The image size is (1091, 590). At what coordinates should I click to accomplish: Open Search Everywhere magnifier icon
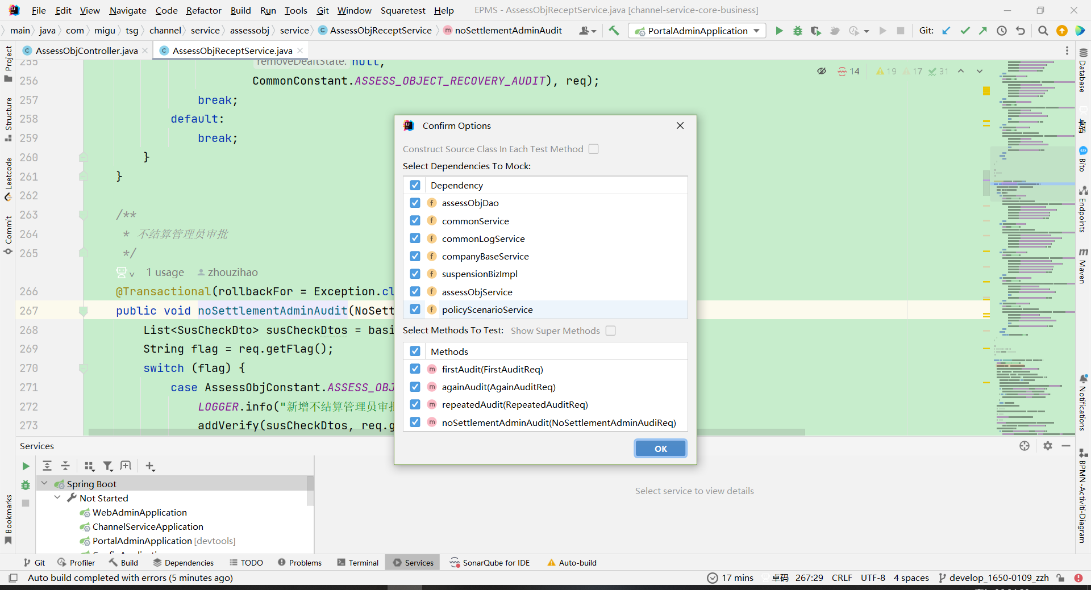click(x=1043, y=31)
